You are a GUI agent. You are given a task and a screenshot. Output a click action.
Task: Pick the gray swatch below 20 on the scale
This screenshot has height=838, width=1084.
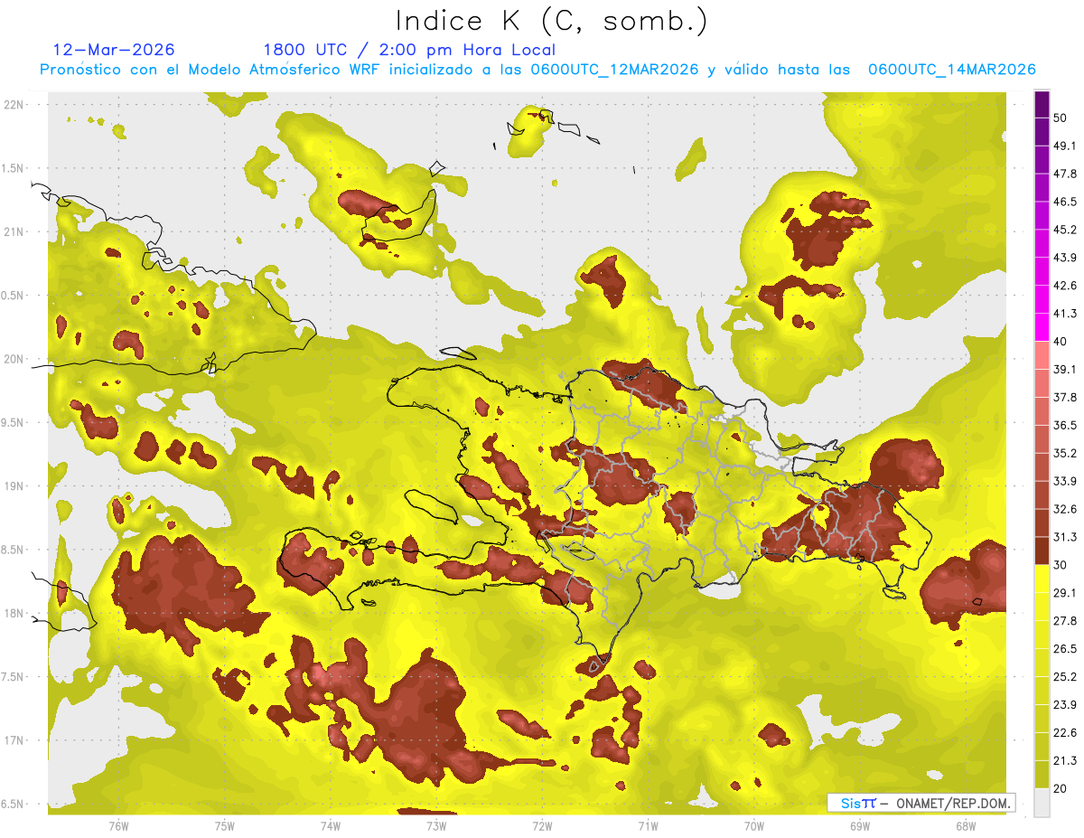click(1042, 802)
